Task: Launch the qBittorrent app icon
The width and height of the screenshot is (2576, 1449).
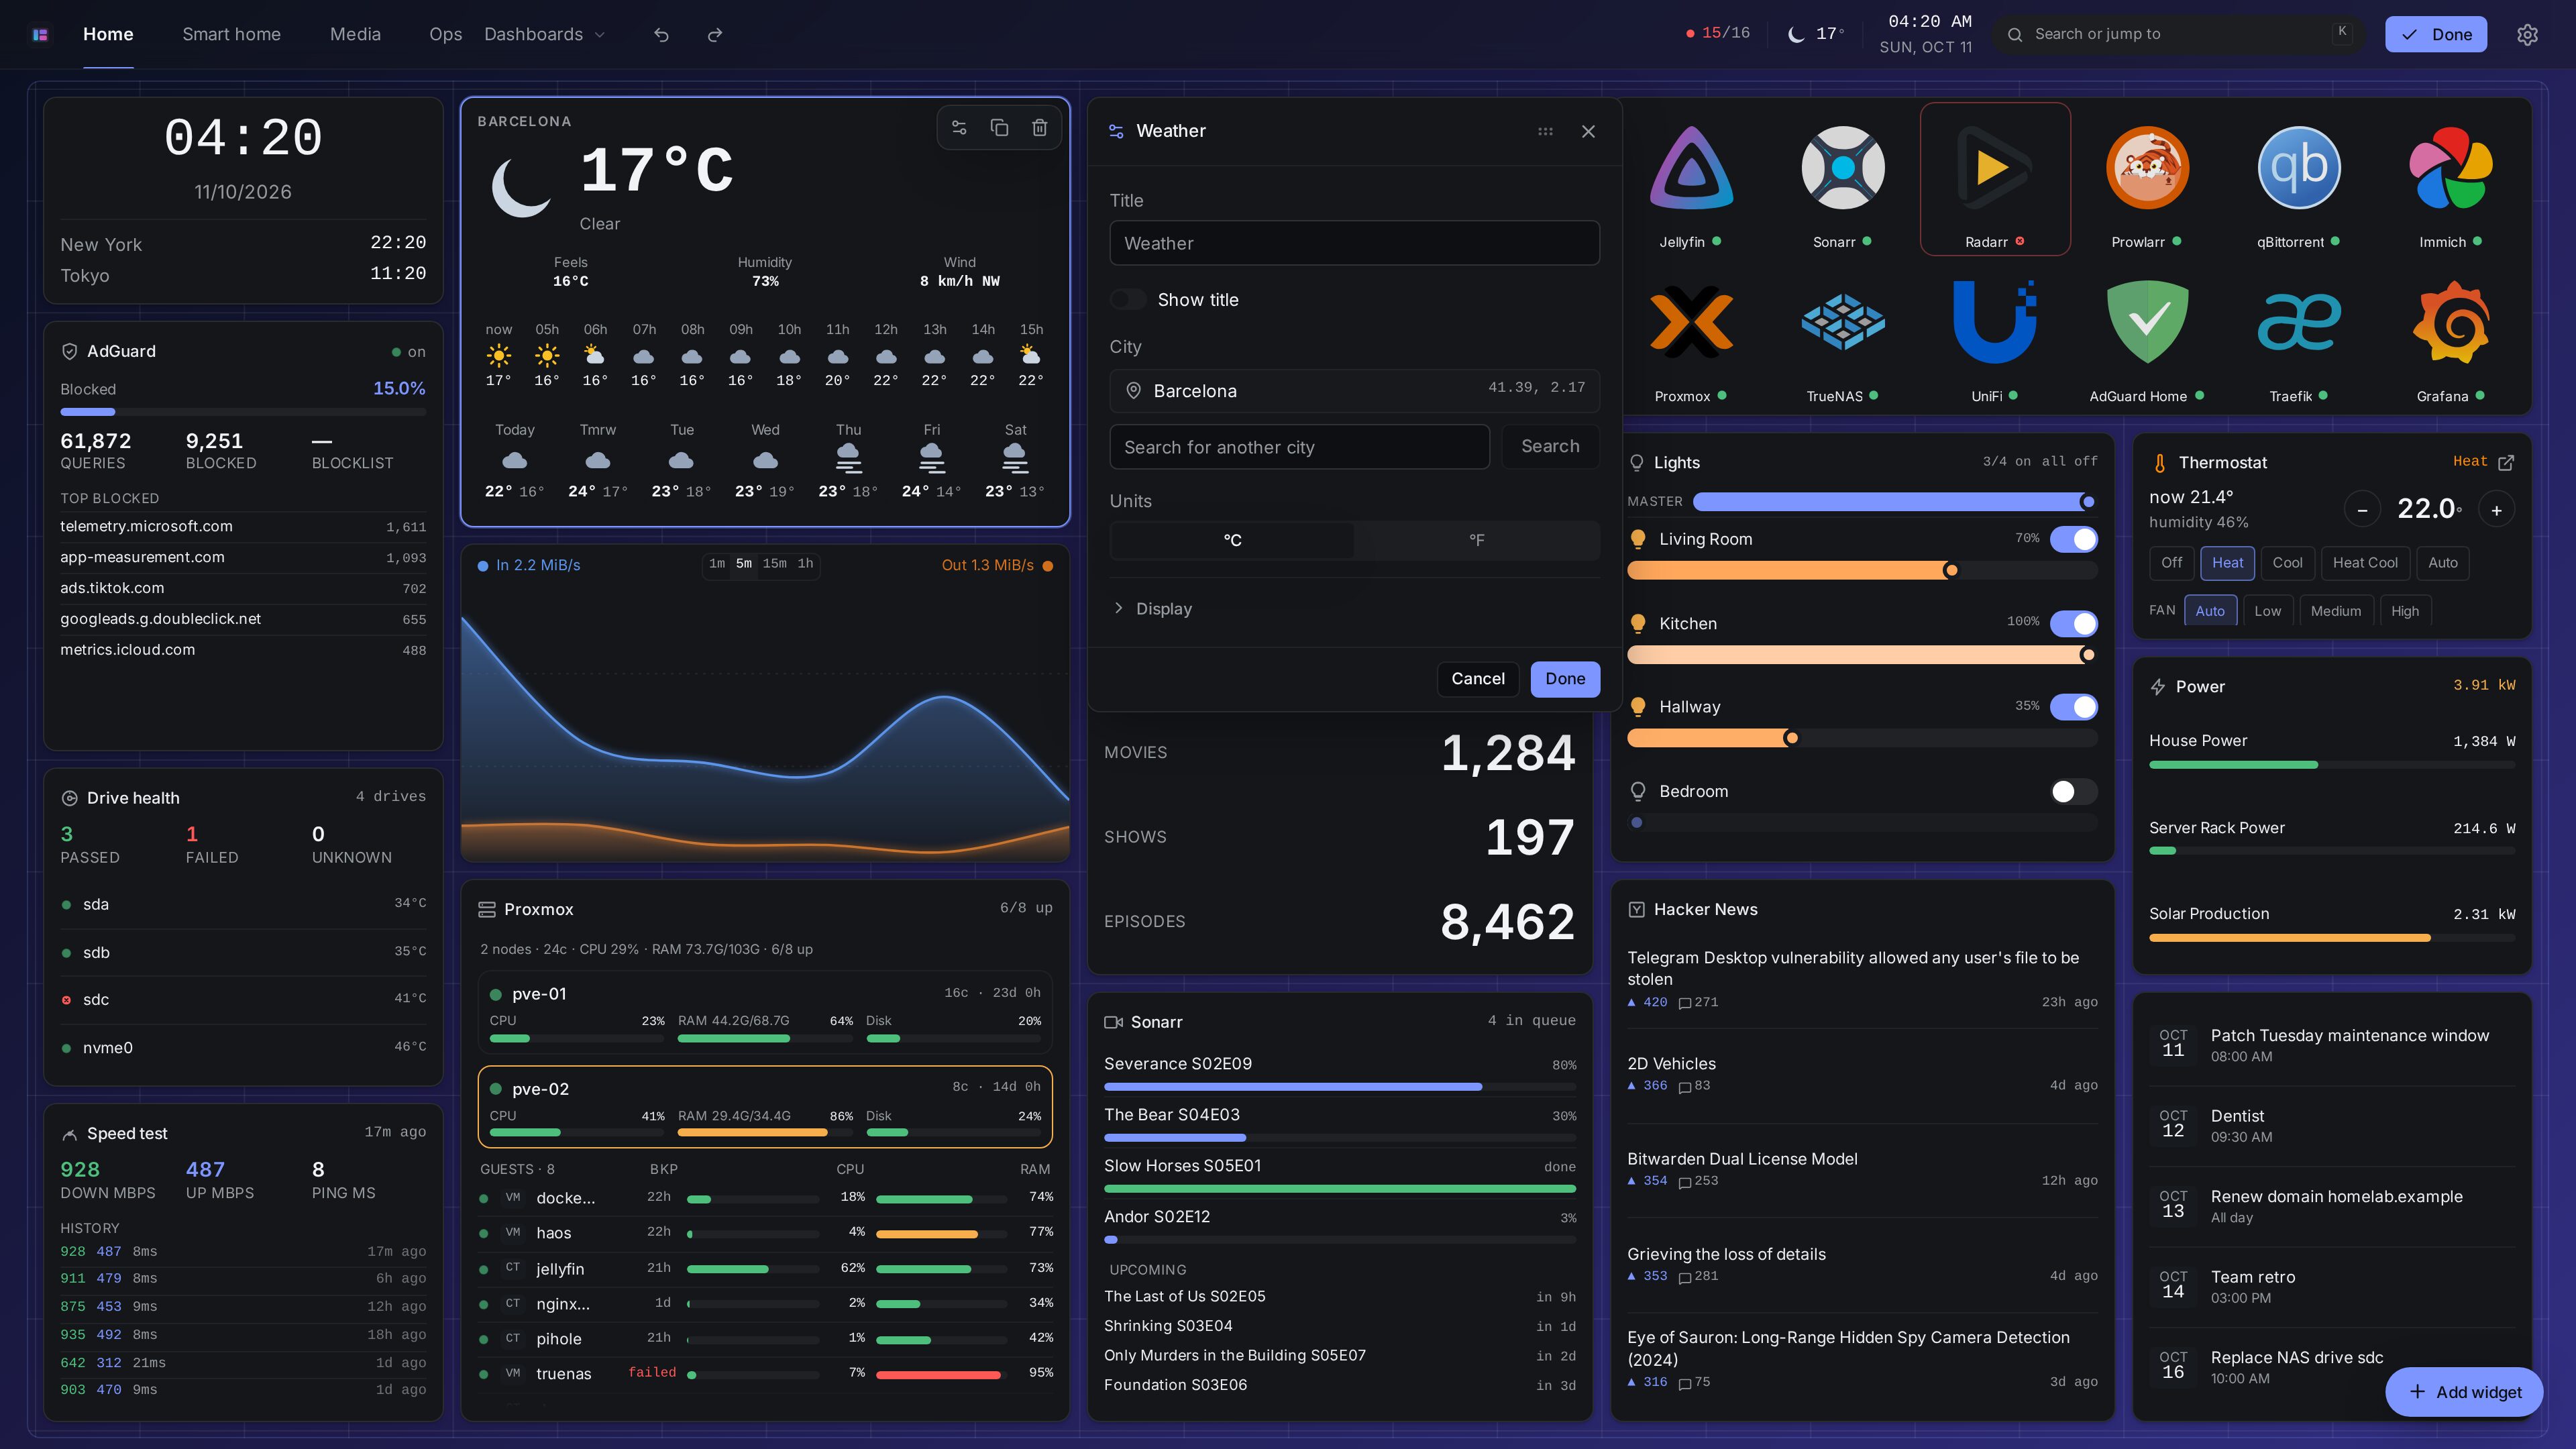Action: pos(2299,168)
